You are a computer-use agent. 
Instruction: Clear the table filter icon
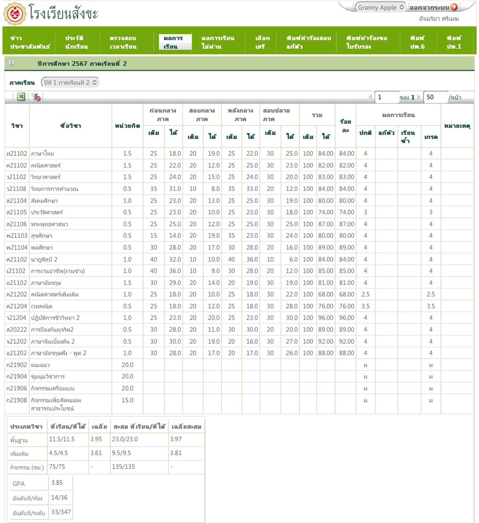point(36,97)
